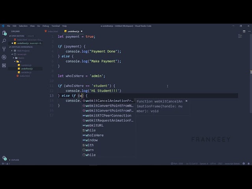Click the Split Editor icon
252x189 pixels.
[244, 31]
